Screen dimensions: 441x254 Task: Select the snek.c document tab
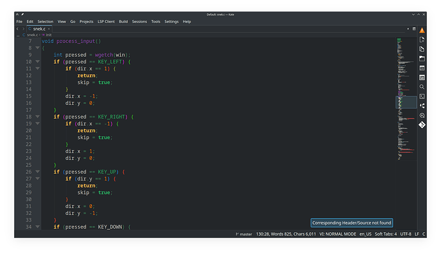(39, 29)
